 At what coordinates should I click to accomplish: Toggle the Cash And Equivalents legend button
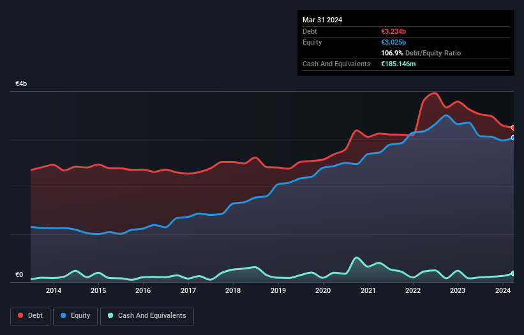click(x=147, y=316)
